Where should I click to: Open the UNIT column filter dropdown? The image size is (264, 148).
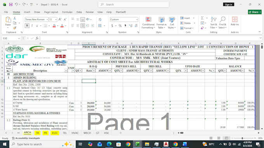[73, 71]
